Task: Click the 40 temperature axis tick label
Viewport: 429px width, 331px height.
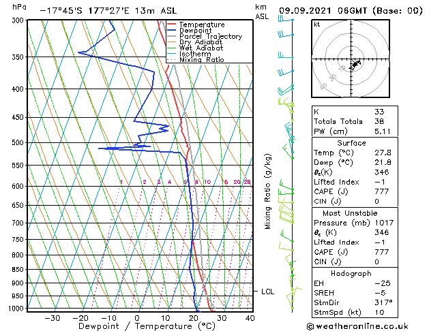Action: pyautogui.click(x=250, y=318)
